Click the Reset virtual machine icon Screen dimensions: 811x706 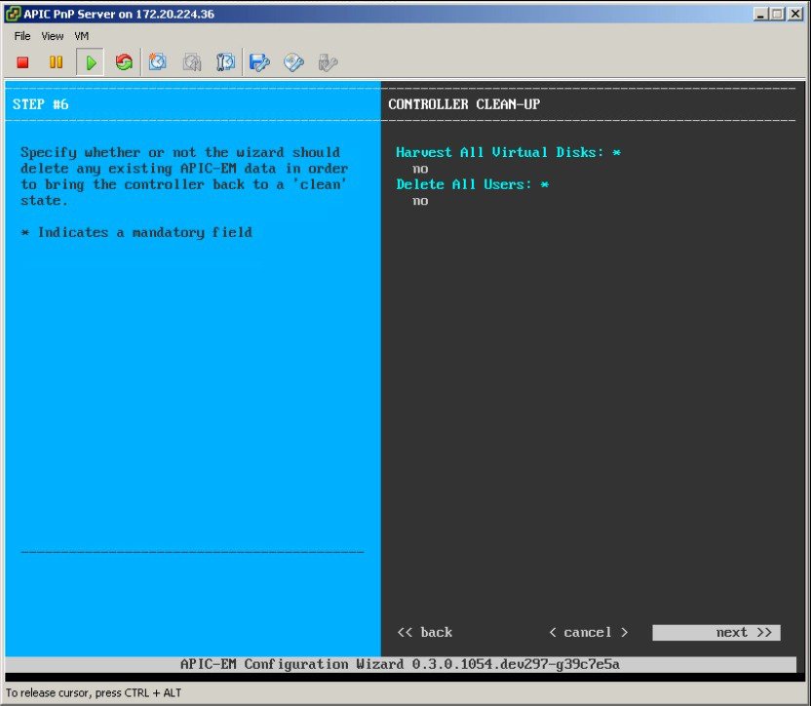(124, 62)
